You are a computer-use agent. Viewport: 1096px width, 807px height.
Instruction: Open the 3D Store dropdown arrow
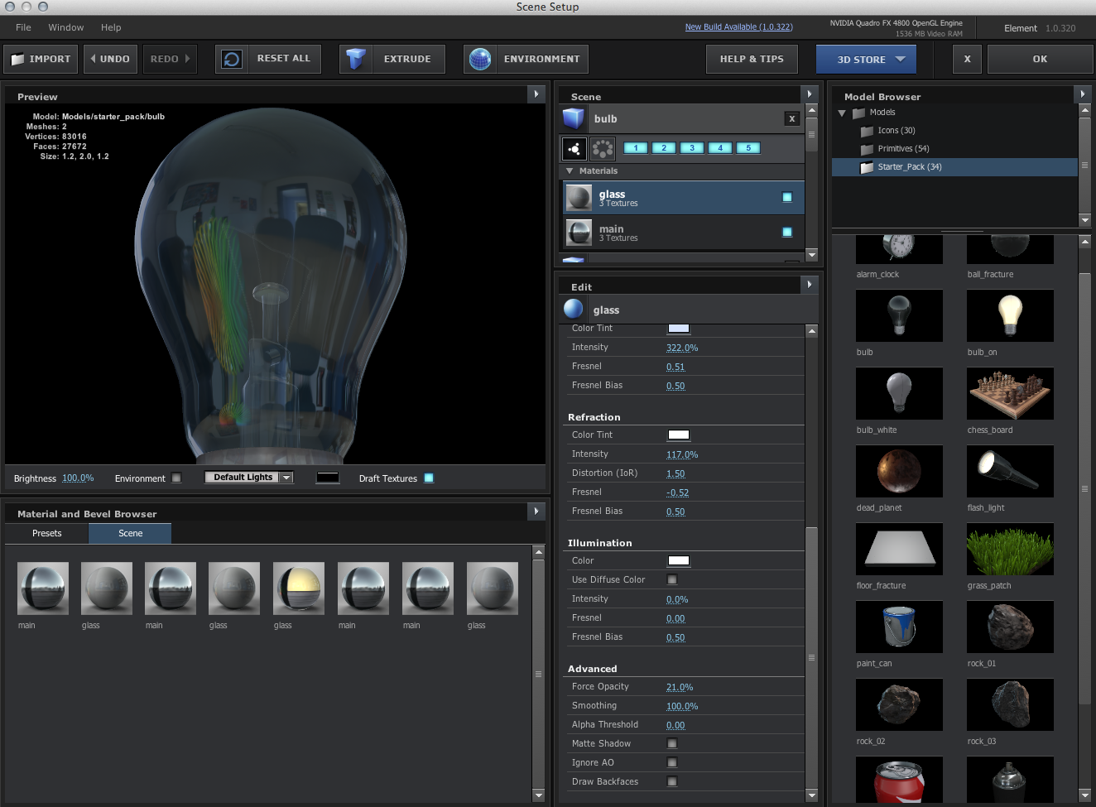click(901, 59)
